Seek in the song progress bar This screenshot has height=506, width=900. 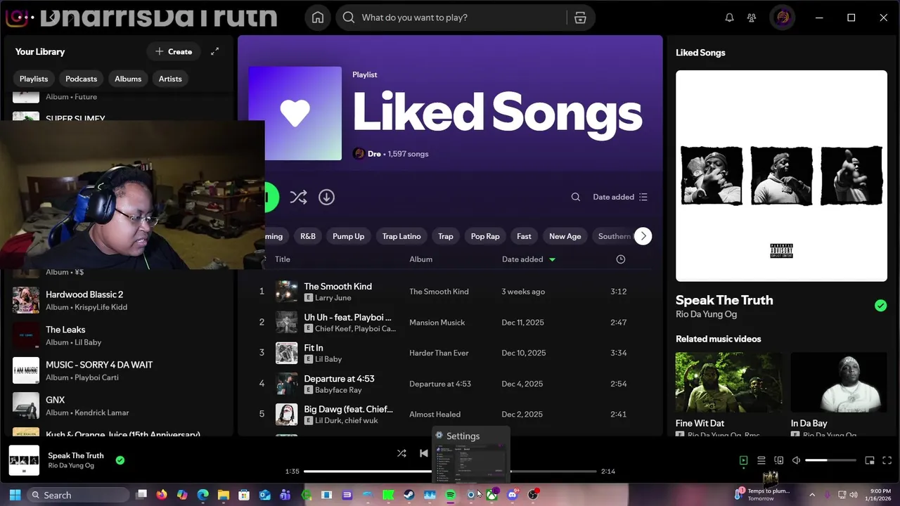pos(450,472)
